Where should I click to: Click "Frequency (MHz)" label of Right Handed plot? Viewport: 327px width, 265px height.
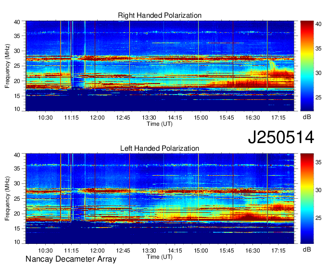coord(7,66)
